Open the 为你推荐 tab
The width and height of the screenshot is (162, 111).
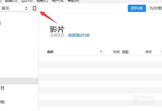pyautogui.click(x=156, y=8)
